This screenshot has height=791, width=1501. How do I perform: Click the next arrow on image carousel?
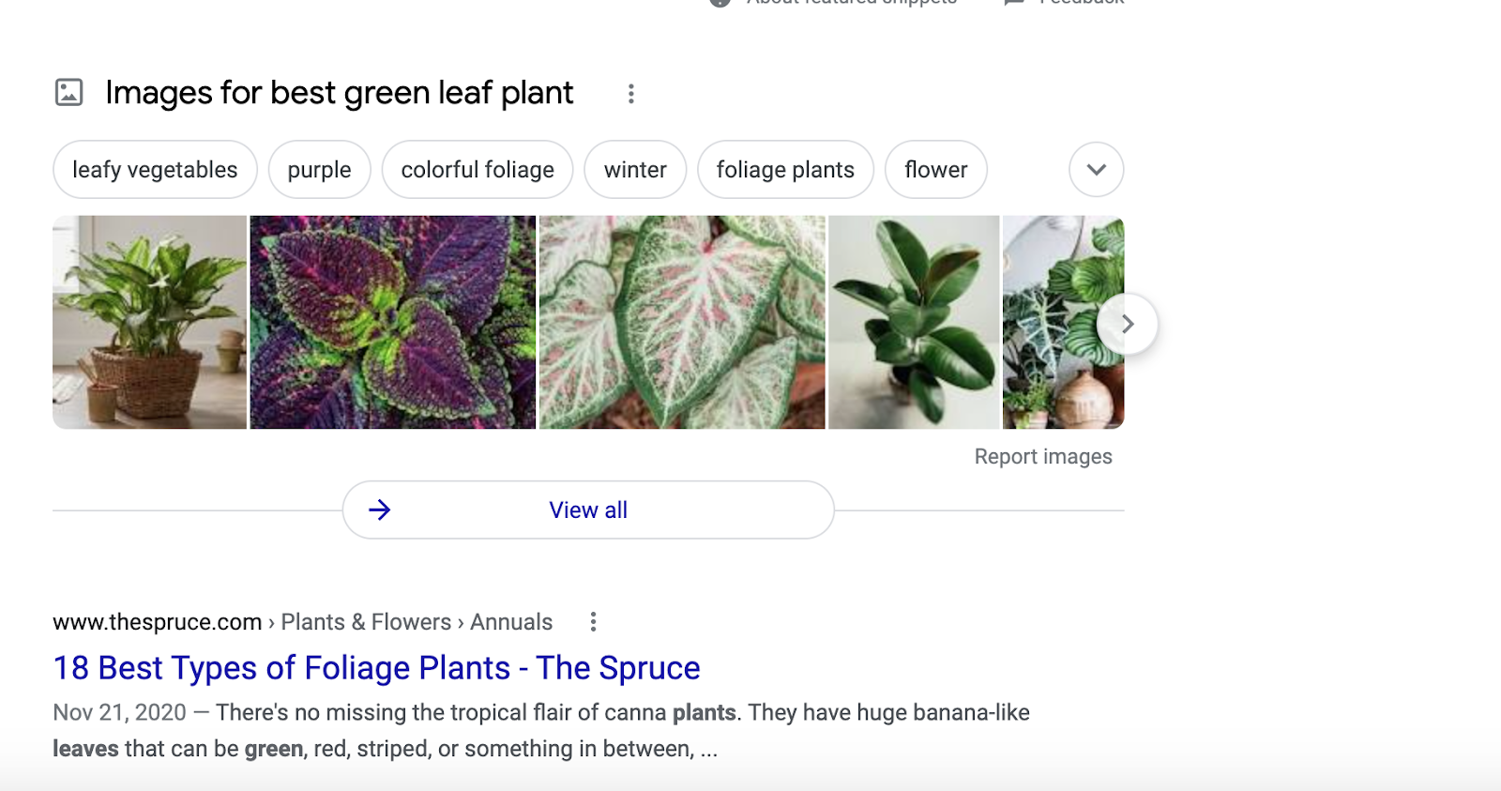(1127, 324)
